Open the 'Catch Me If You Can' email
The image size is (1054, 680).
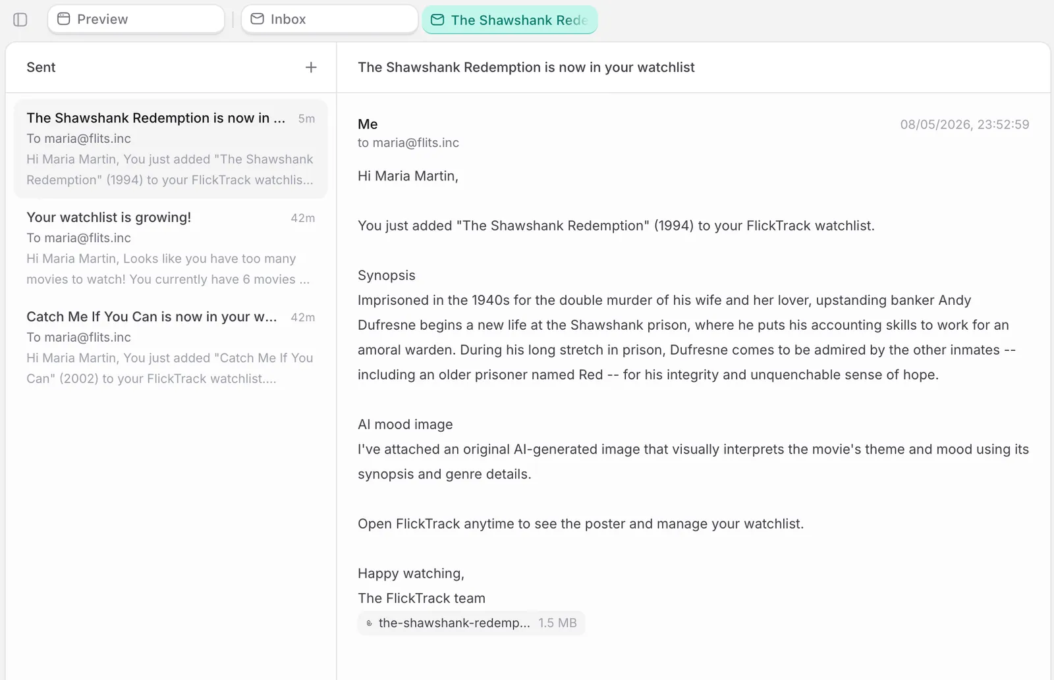pyautogui.click(x=171, y=348)
